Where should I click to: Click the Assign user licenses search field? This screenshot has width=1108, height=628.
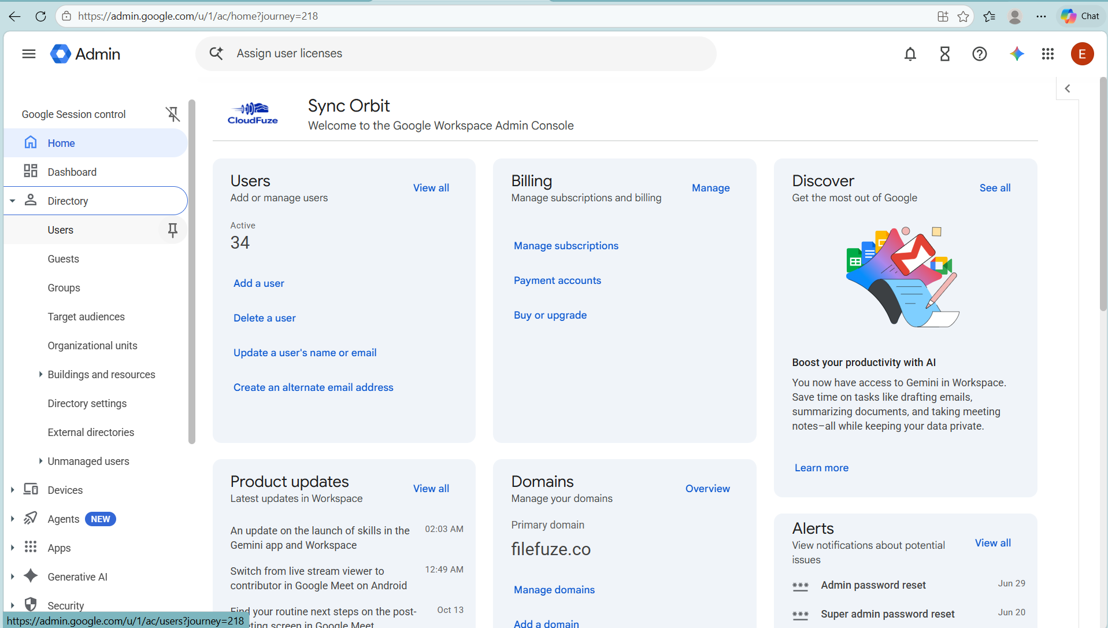[x=456, y=54]
